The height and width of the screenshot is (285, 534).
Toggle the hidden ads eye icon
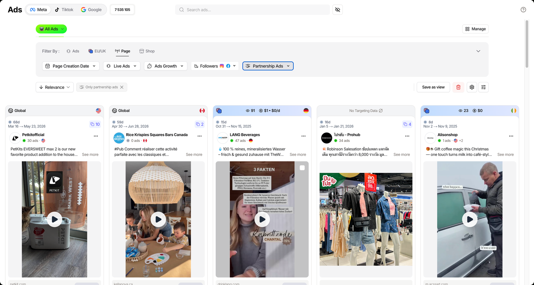click(337, 10)
